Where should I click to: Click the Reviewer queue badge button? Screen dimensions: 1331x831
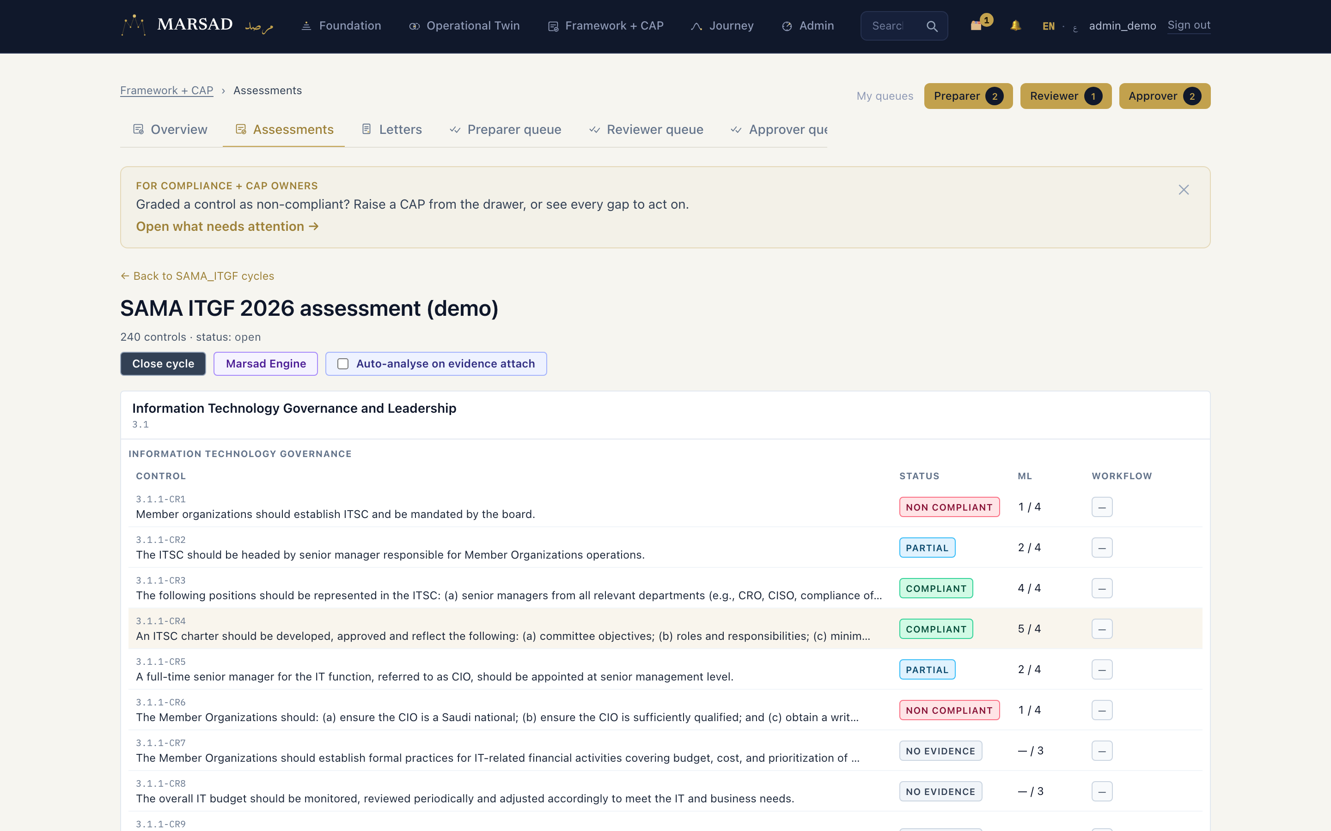tap(1065, 96)
